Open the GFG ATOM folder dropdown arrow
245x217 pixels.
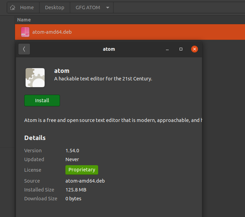tap(108, 7)
